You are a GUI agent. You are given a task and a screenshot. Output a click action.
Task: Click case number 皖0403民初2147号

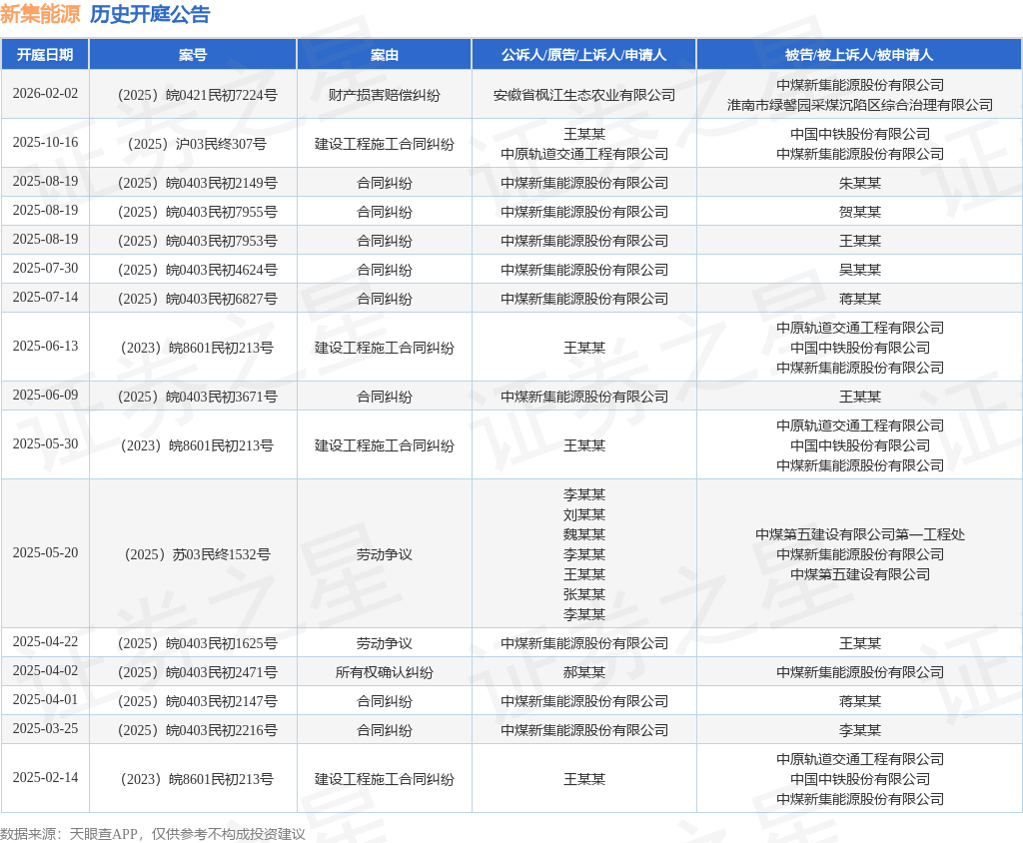[197, 701]
